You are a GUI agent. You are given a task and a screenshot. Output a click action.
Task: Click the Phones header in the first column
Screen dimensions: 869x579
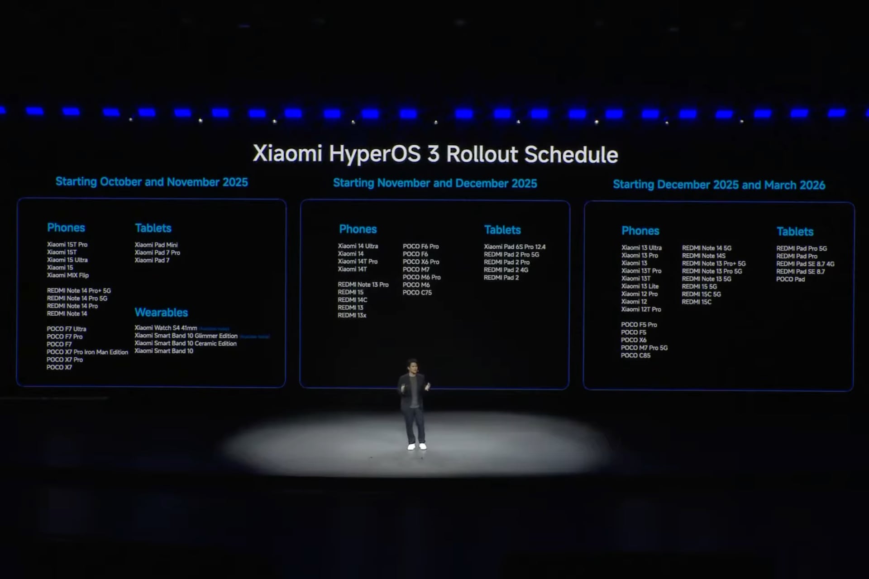[66, 228]
